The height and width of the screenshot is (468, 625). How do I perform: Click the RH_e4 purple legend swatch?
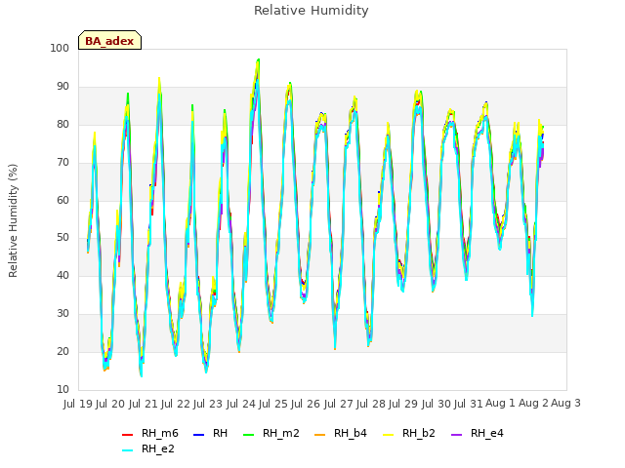[456, 435]
